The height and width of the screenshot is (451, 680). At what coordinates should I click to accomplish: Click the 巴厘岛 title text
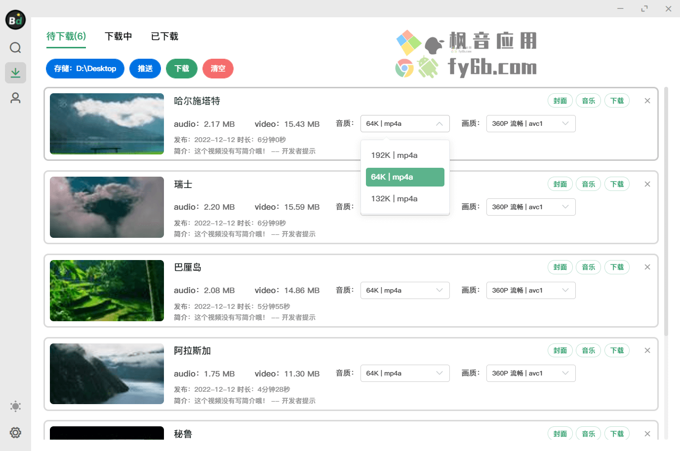point(188,267)
